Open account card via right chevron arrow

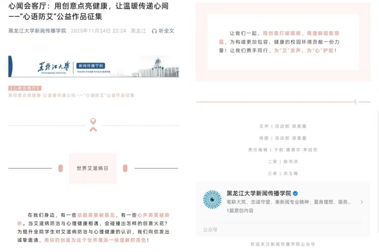(x=362, y=202)
